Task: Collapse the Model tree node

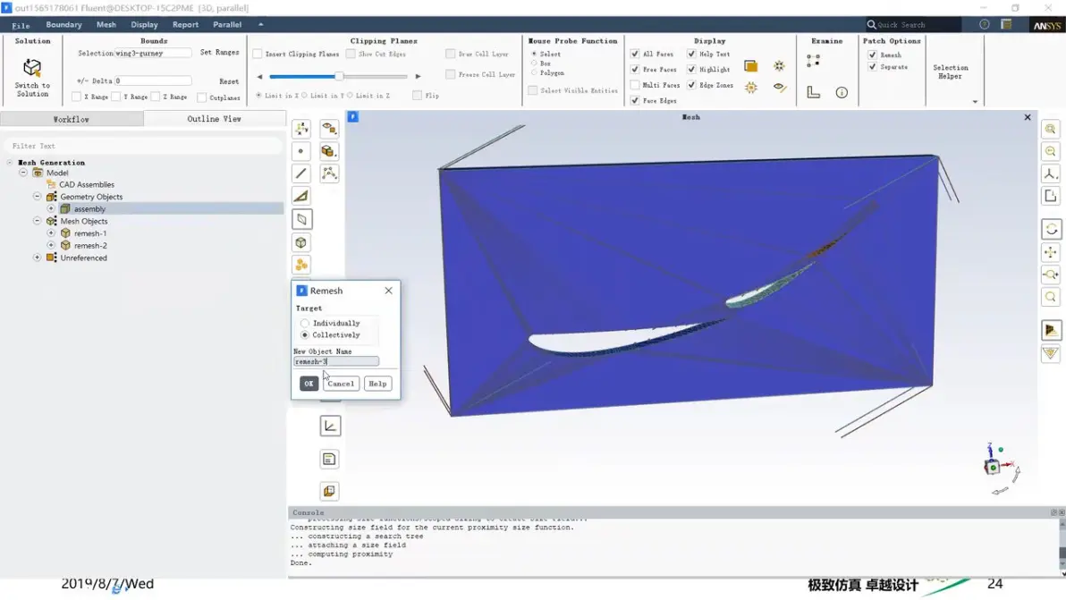Action: tap(23, 173)
